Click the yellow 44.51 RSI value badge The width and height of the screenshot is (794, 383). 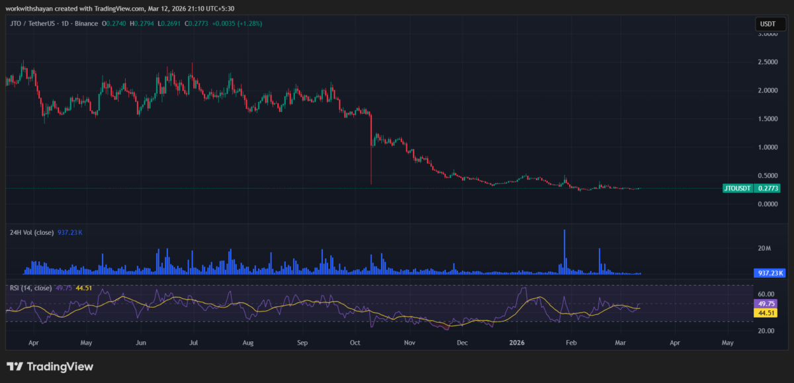(x=767, y=312)
